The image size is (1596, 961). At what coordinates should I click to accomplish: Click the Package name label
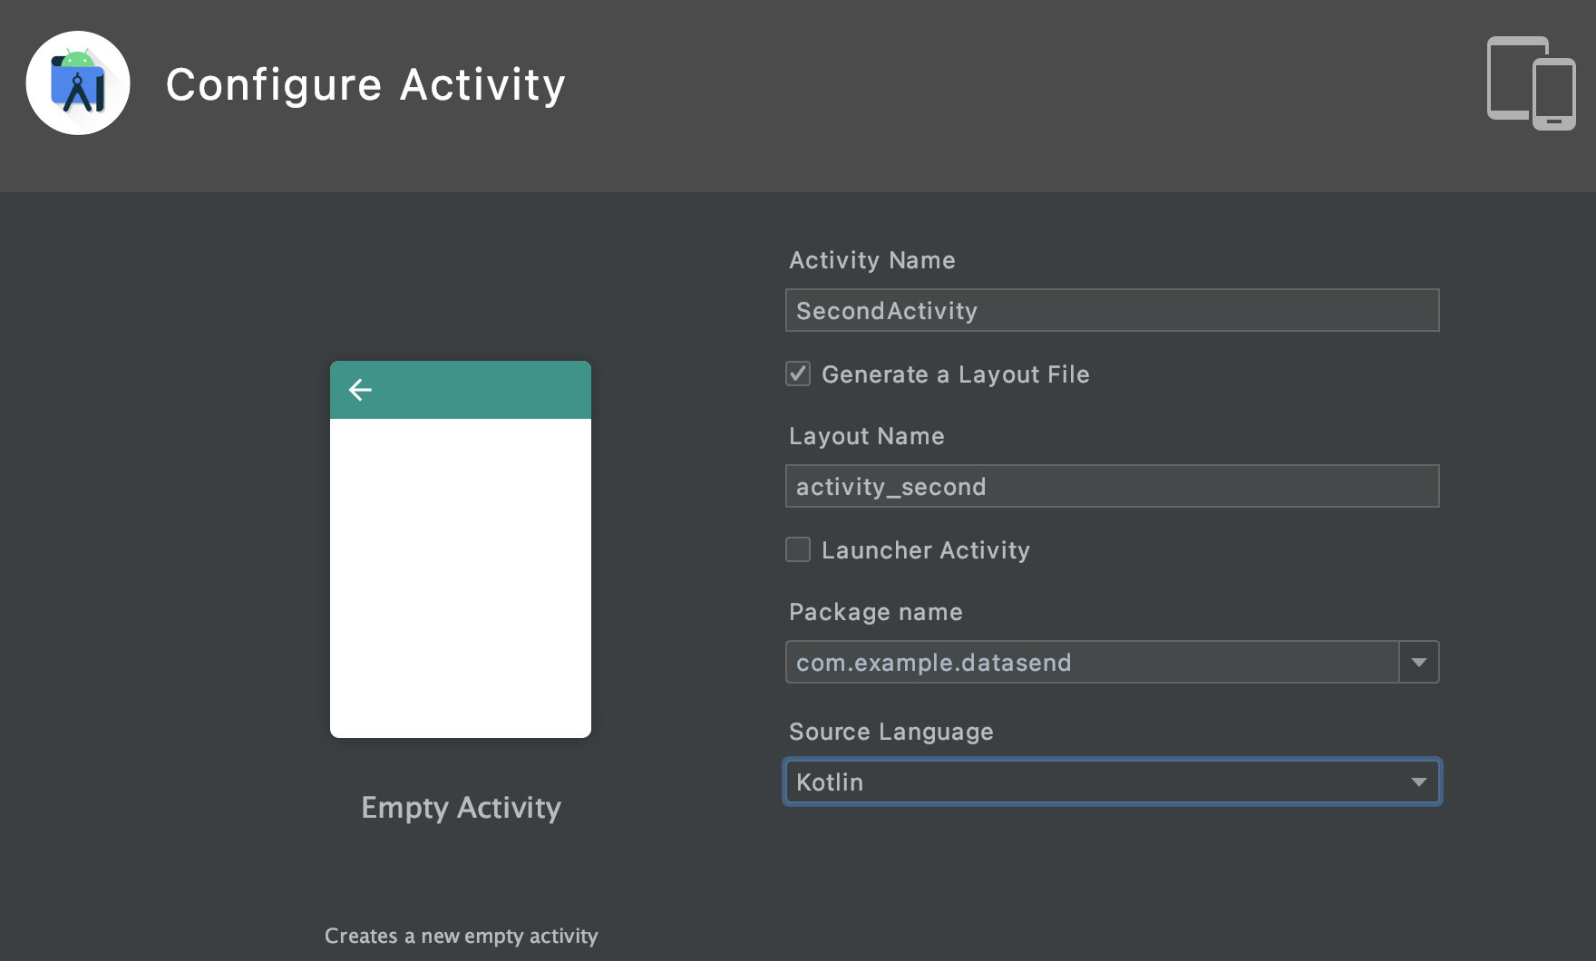click(x=875, y=612)
